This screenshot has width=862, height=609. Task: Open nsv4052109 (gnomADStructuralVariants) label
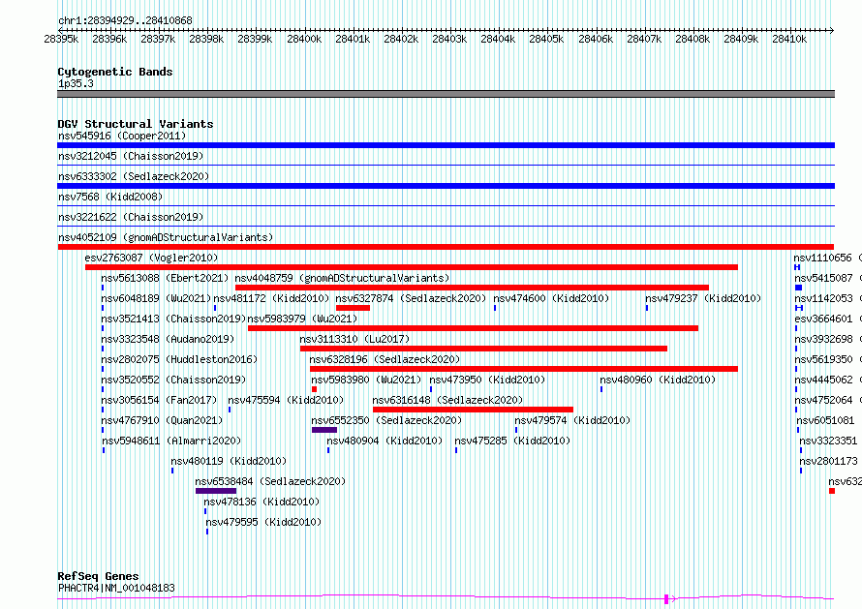click(166, 237)
